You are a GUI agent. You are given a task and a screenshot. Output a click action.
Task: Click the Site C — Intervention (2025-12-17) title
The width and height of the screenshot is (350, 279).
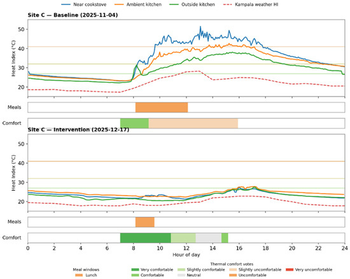coord(78,130)
